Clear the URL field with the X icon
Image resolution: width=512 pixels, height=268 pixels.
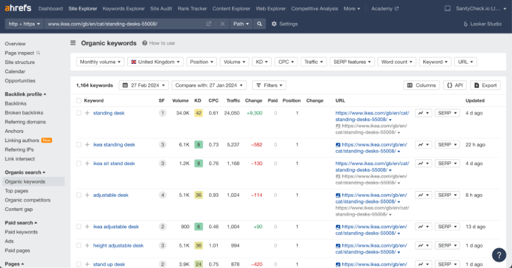point(222,24)
